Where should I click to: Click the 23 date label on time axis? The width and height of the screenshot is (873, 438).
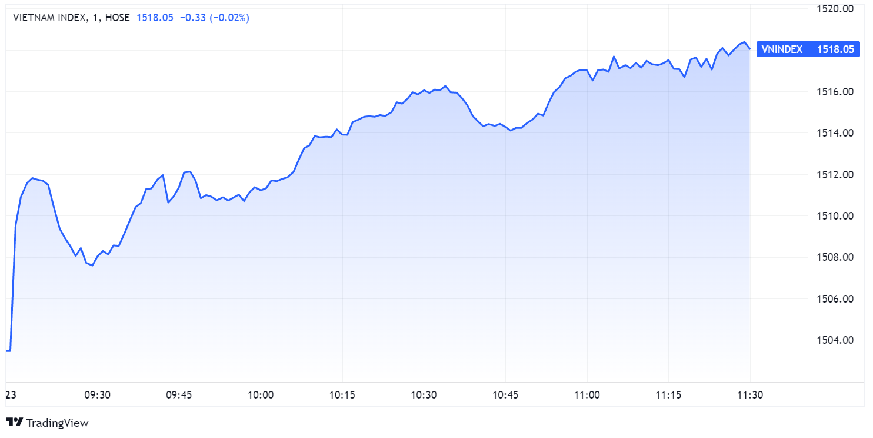[11, 395]
